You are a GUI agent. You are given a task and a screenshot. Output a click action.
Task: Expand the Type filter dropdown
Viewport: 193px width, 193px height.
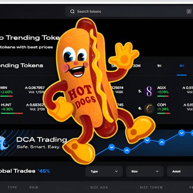[x=104, y=171]
